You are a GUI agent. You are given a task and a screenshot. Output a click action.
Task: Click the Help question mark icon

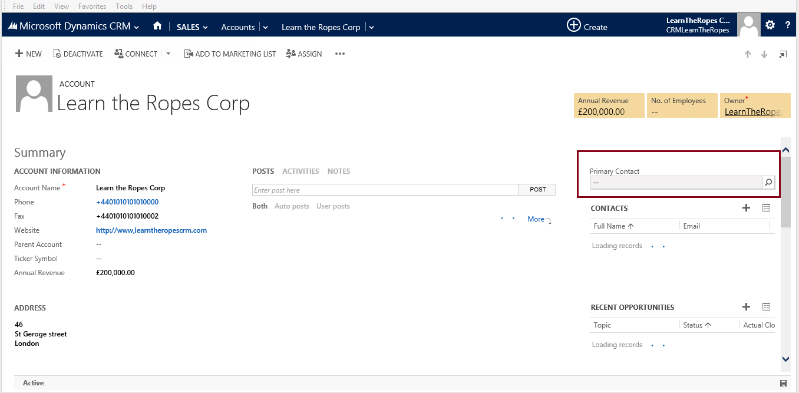(x=788, y=25)
